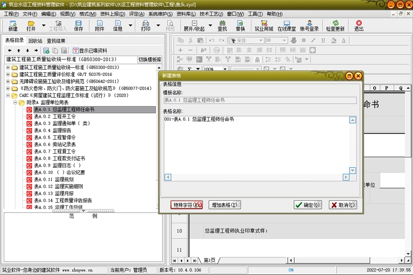
Task: Toggle bold formatting button
Action: click(304, 40)
